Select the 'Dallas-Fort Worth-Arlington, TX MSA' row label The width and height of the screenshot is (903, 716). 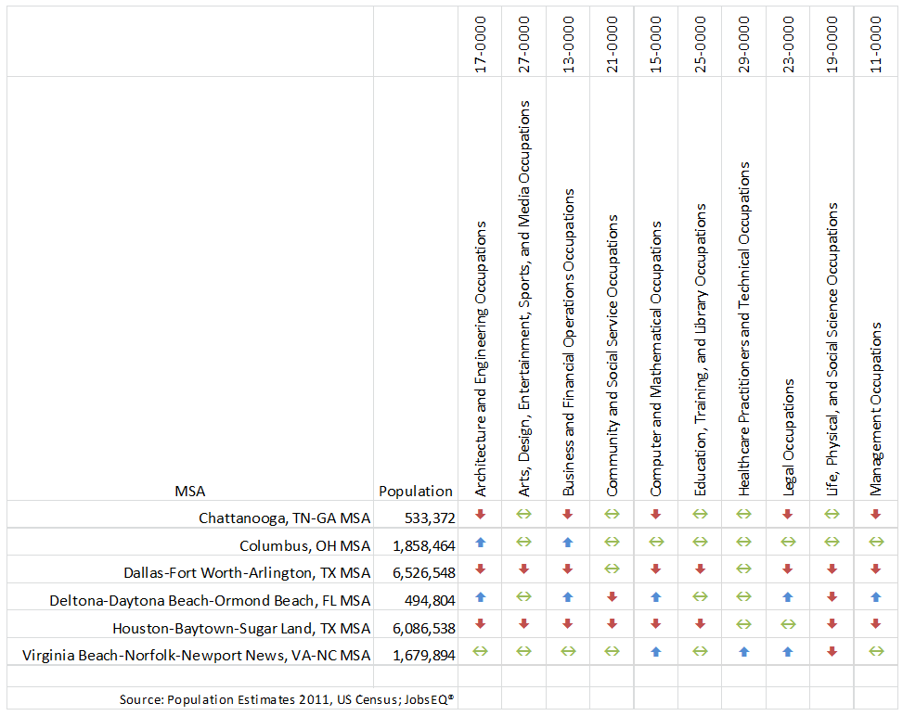coord(247,572)
